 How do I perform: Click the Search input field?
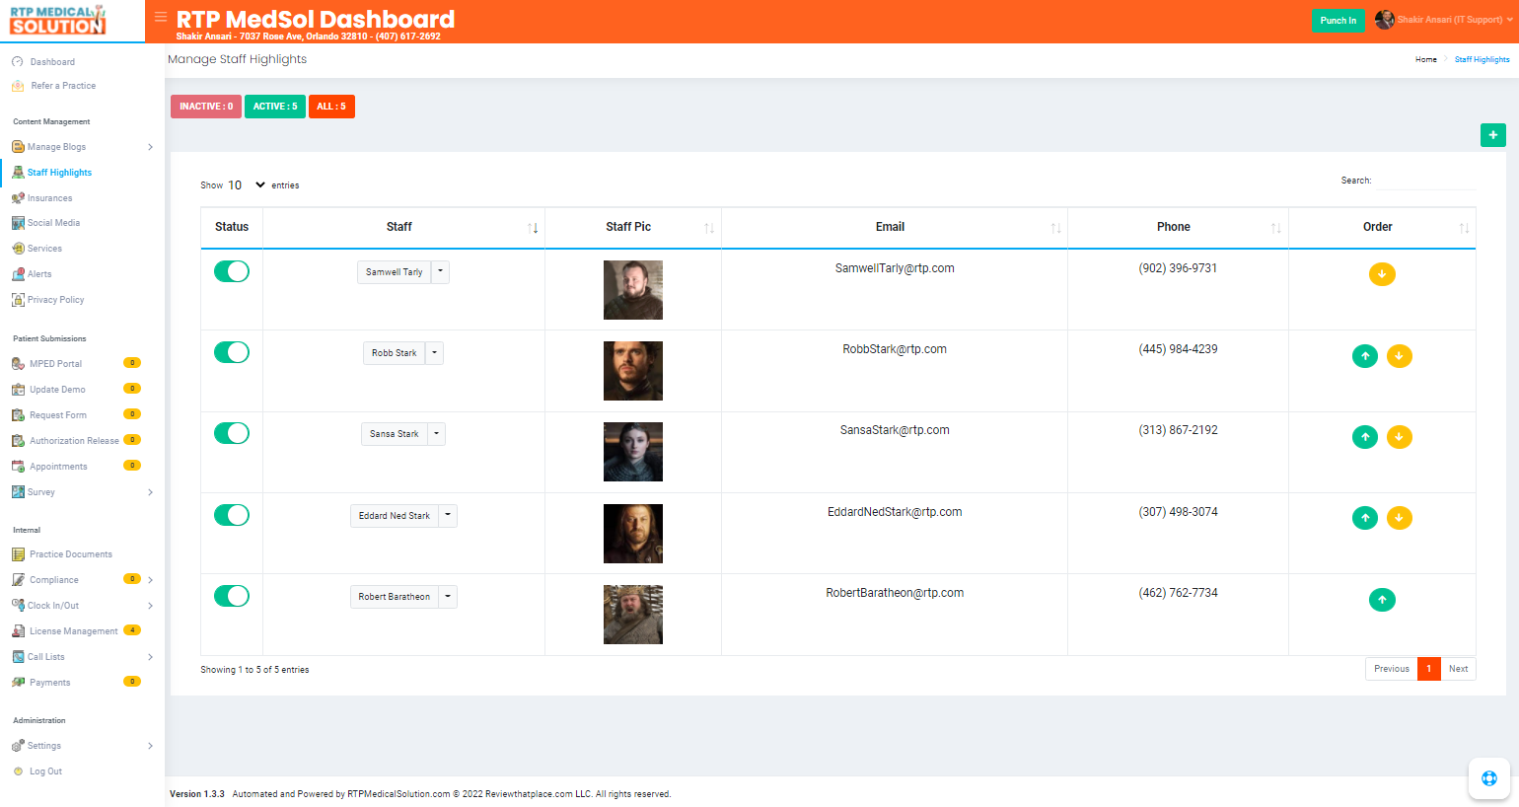point(1424,181)
